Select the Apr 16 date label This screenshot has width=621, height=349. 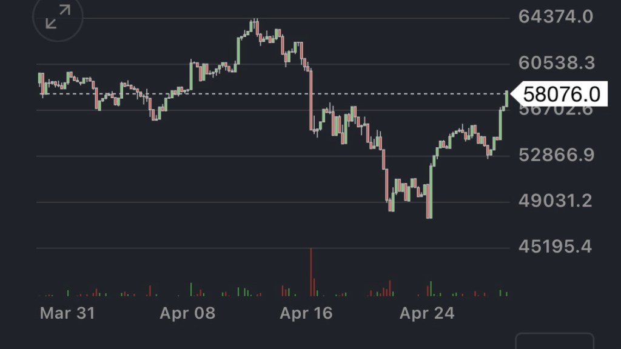[306, 313]
